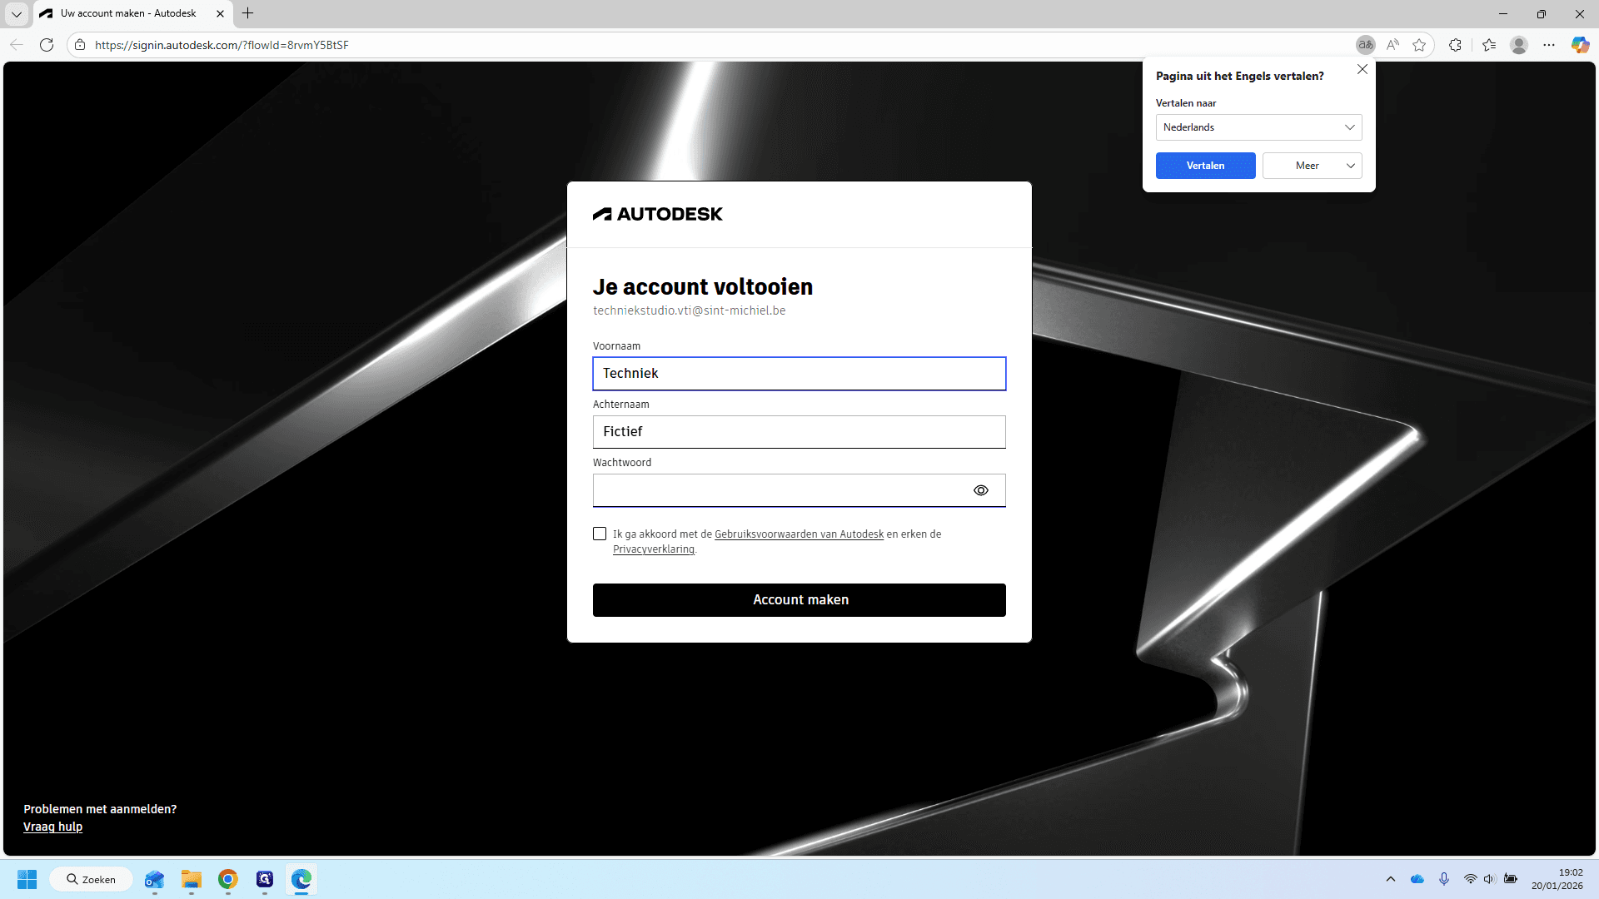Open tab actions menu chevron
Viewport: 1599px width, 899px height.
17,14
